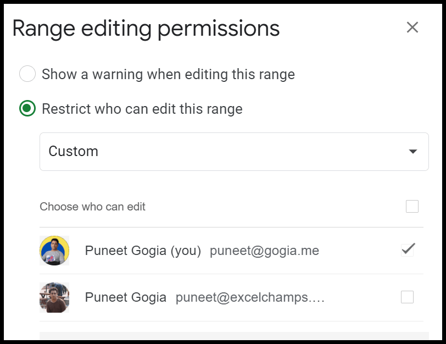Close the Range editing permissions dialog
The width and height of the screenshot is (446, 344).
pyautogui.click(x=412, y=27)
